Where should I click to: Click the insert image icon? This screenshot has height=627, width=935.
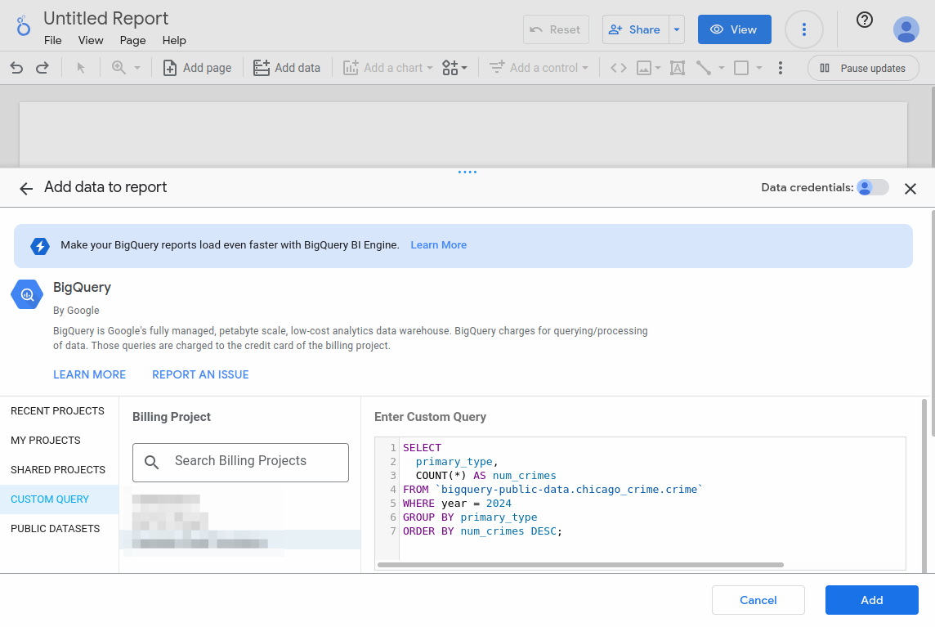coord(644,68)
